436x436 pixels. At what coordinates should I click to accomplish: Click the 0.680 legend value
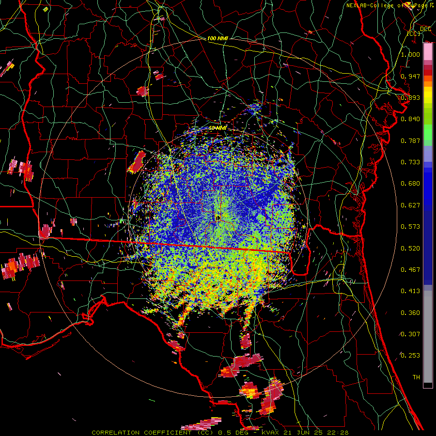click(x=410, y=184)
